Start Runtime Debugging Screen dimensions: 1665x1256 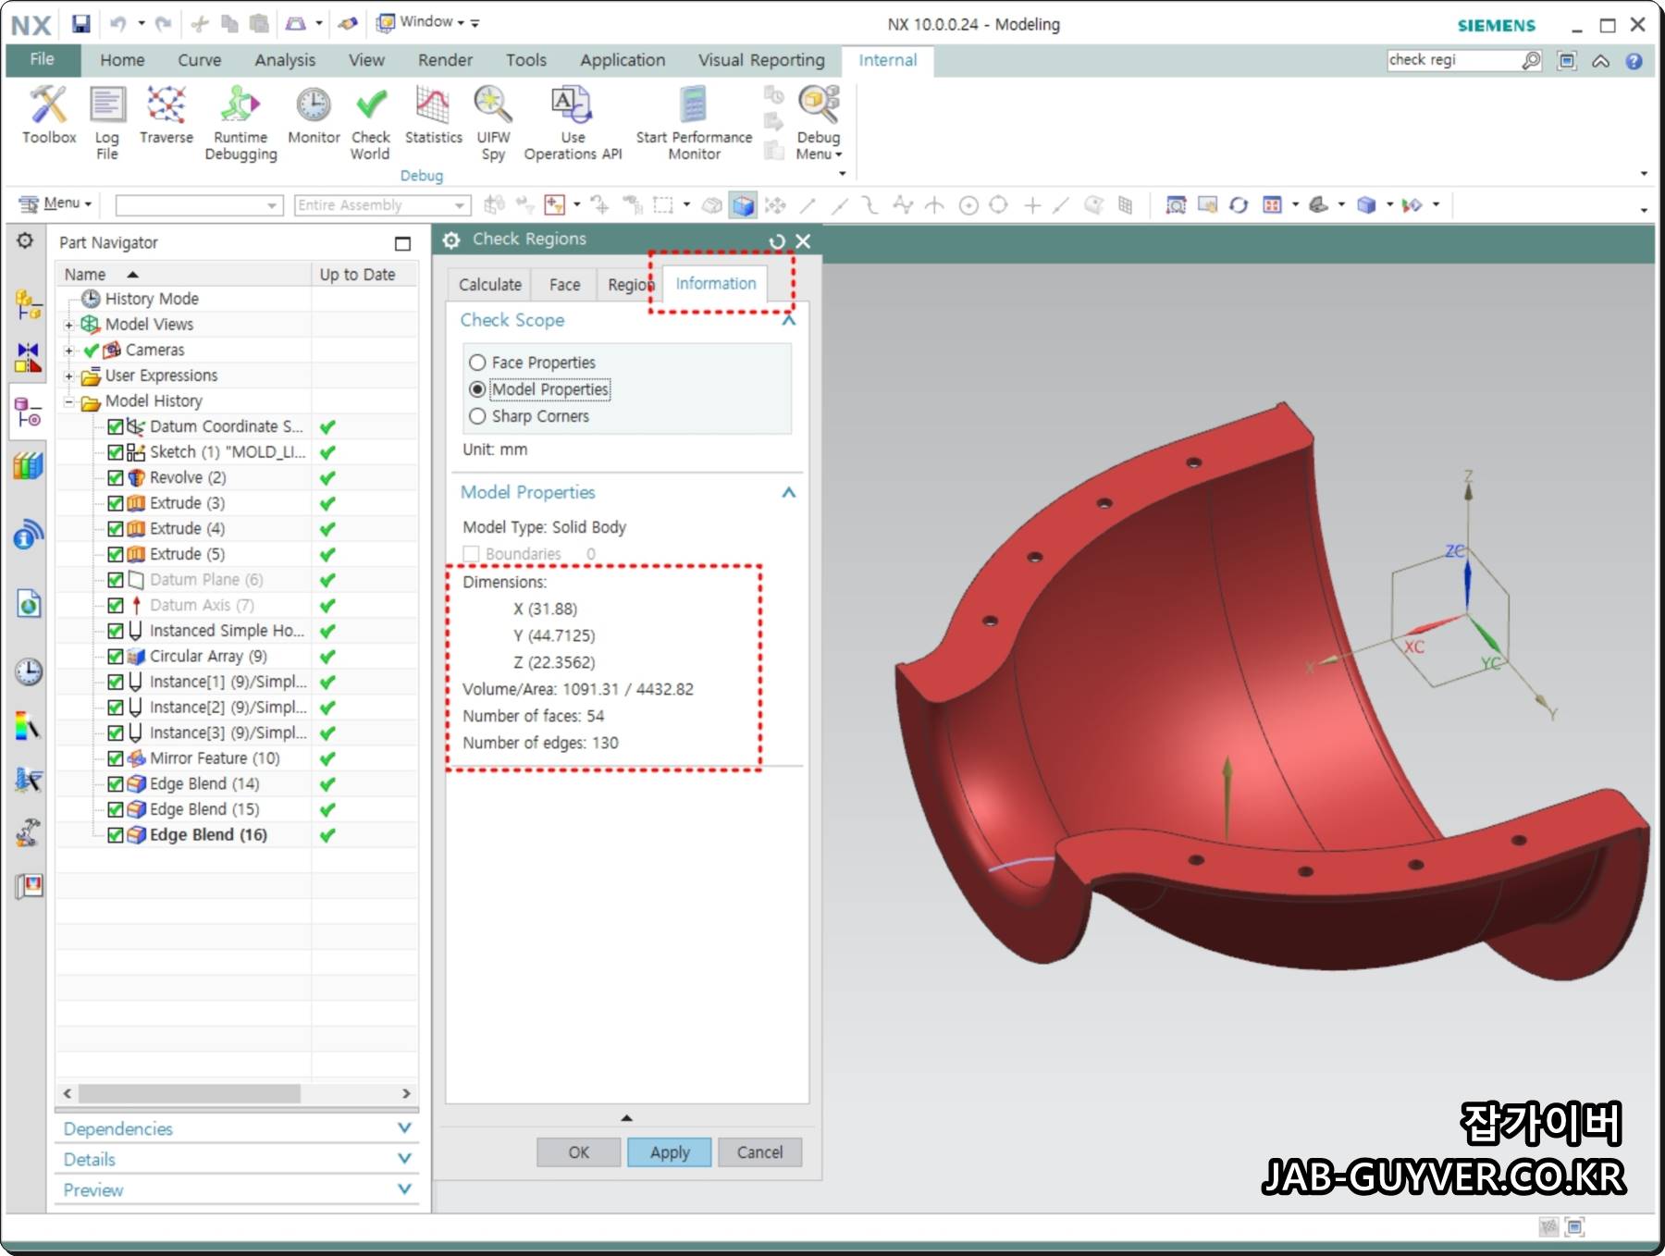click(240, 122)
